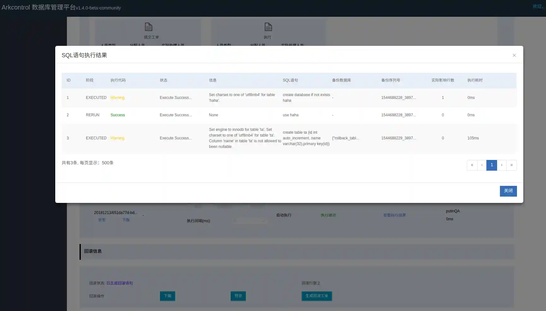Click the 执行代码 column header
Viewport: 546px width, 311px height.
[118, 80]
